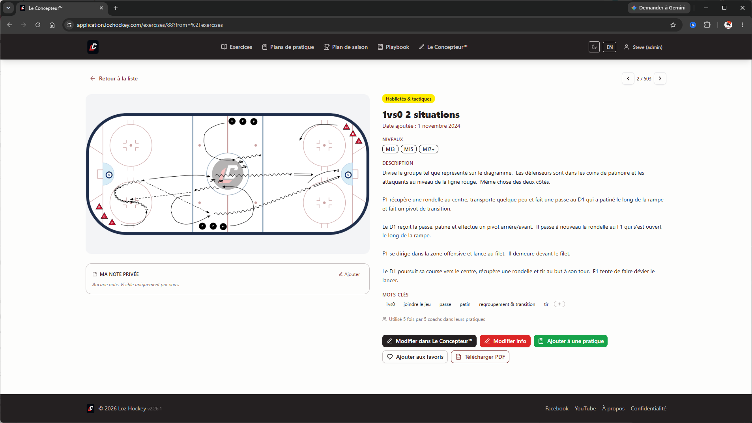This screenshot has width=752, height=423.
Task: Open Facebook footer link
Action: [x=557, y=408]
